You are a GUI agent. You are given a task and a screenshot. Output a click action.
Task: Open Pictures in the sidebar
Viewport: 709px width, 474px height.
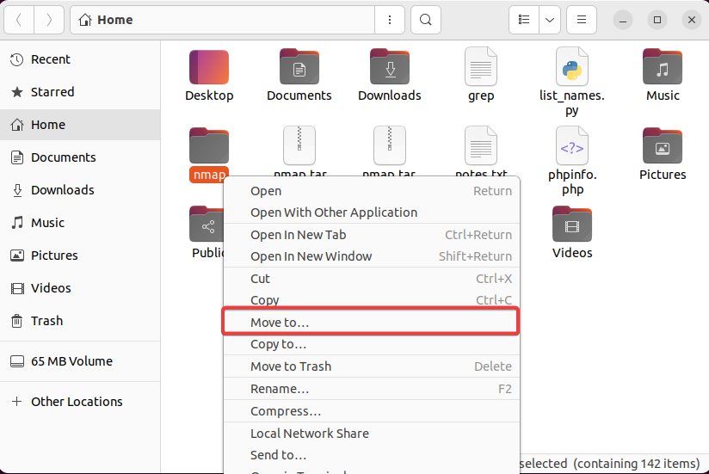[x=80, y=255]
